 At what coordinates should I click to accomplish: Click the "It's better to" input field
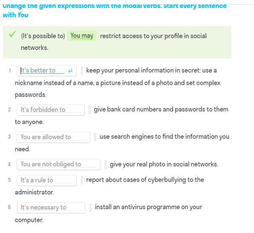pyautogui.click(x=42, y=70)
